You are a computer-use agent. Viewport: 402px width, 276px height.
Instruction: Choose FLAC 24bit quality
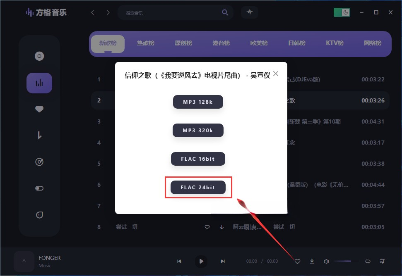coord(198,188)
